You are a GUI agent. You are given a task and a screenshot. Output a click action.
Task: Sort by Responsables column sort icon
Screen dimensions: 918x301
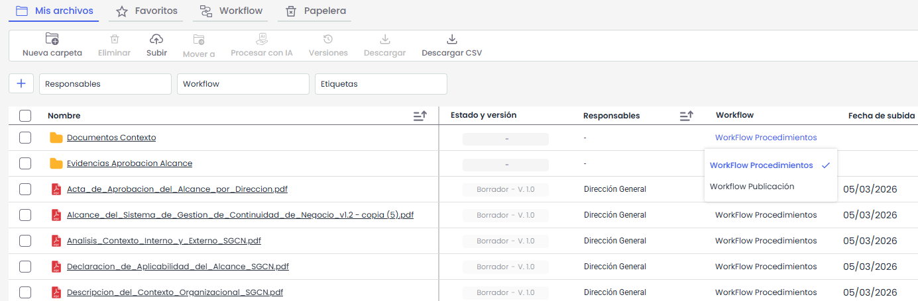pos(686,116)
